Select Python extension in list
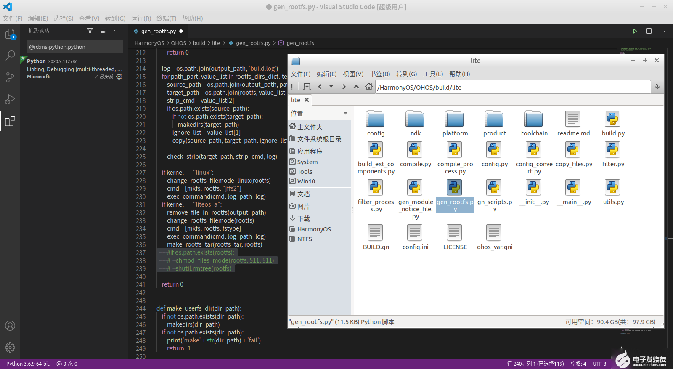Viewport: 673px width, 369px height. coord(74,69)
